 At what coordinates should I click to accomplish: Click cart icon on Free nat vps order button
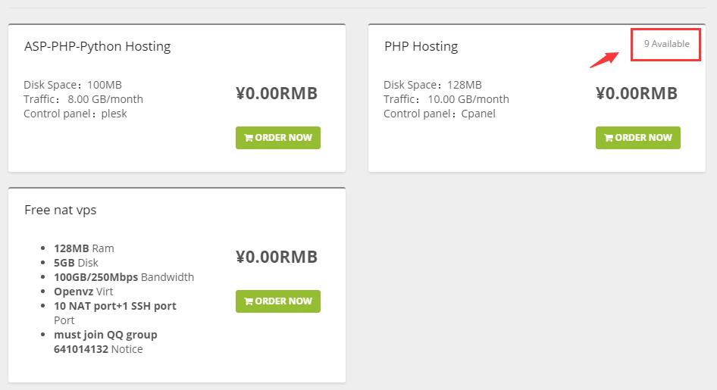[x=249, y=301]
